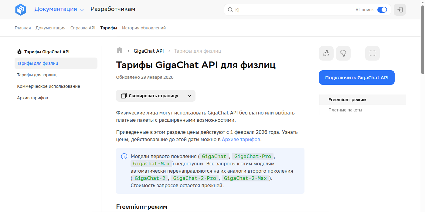Dislike the page with the thumbs-down icon
This screenshot has height=212, width=425.
click(x=343, y=53)
